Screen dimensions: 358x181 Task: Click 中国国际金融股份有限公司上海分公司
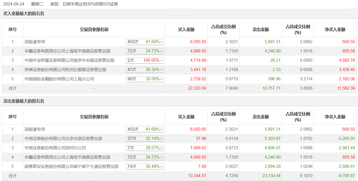pos(59,79)
